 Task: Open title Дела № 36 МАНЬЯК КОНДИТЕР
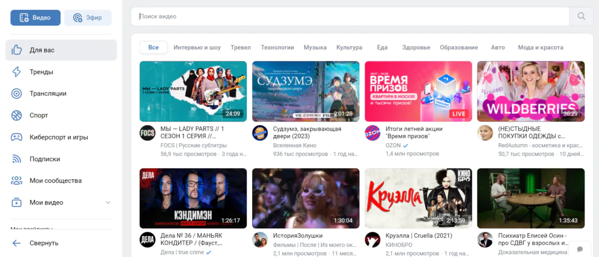192,239
